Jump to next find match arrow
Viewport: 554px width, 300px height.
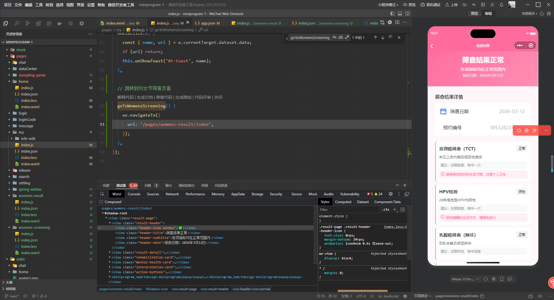[383, 37]
